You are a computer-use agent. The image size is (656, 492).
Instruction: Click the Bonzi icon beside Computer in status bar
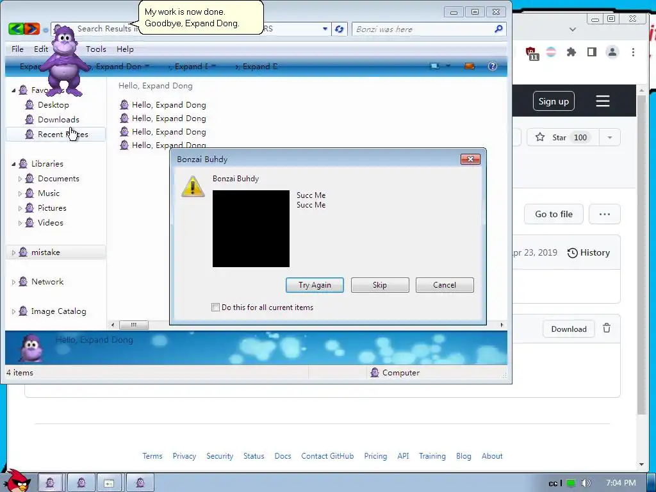(x=375, y=372)
